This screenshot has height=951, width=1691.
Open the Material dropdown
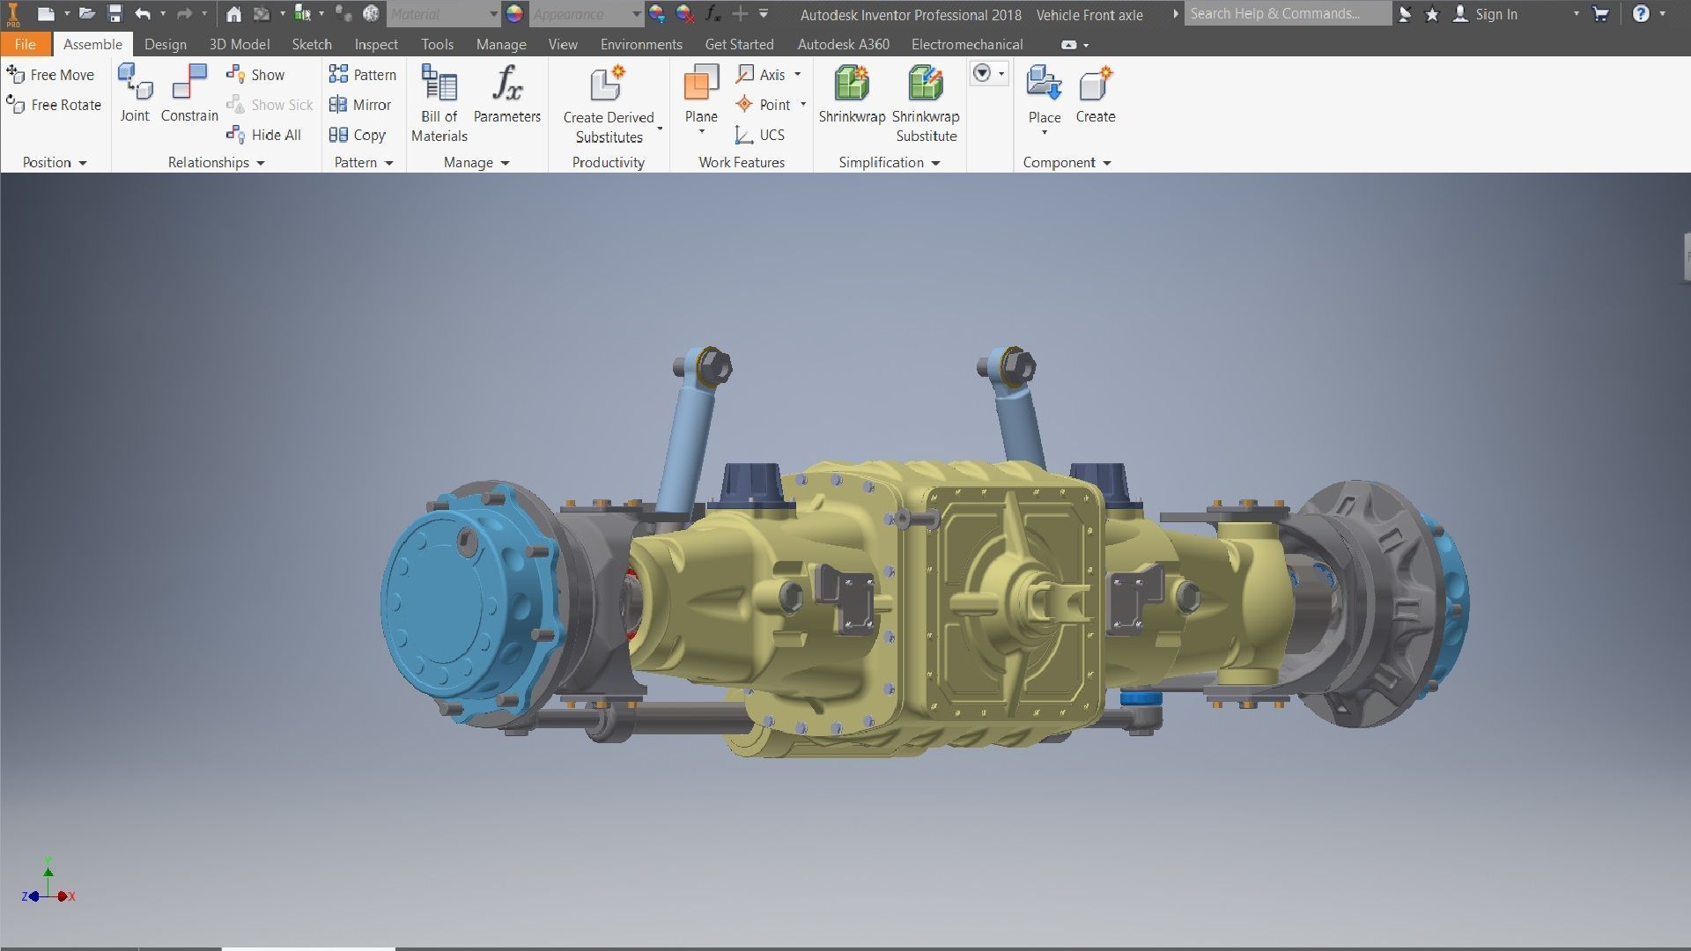[x=493, y=14]
